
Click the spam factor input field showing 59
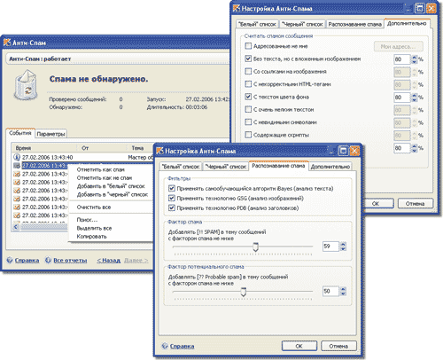tap(330, 247)
